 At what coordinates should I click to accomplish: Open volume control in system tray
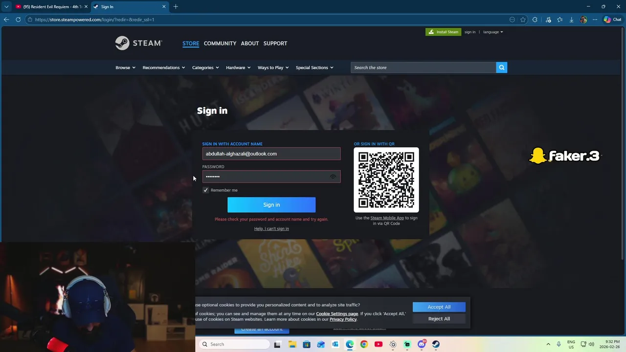591,344
